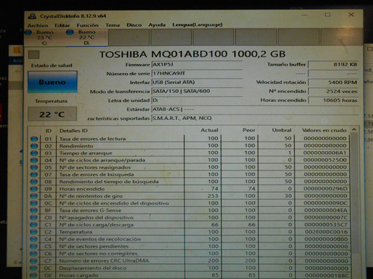Click status icon for 04 ciclos de arranque/parada
This screenshot has height=279, width=373.
[x=34, y=161]
